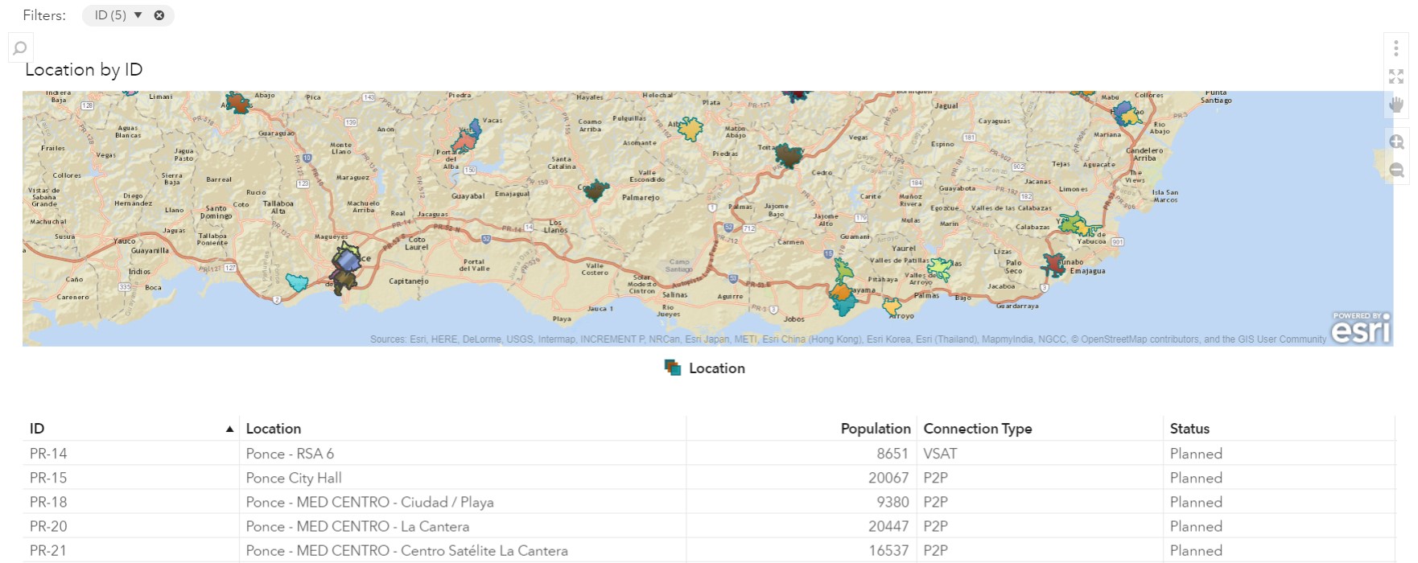This screenshot has height=563, width=1418.
Task: Click the Ponce City Hall location cell
Action: pos(463,478)
